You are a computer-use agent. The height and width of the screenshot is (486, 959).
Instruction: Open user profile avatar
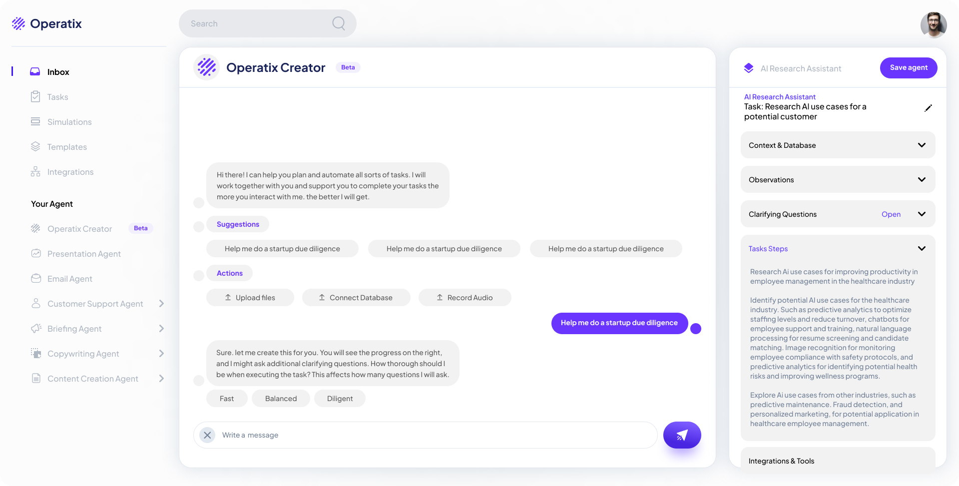(933, 24)
